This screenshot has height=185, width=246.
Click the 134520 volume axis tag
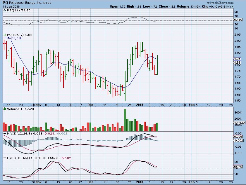239,123
